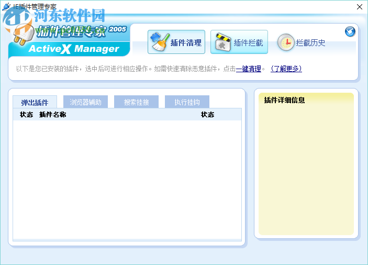This screenshot has height=265, width=368.
Task: Switch to the 浏览器辅助 tab
Action: pos(85,102)
